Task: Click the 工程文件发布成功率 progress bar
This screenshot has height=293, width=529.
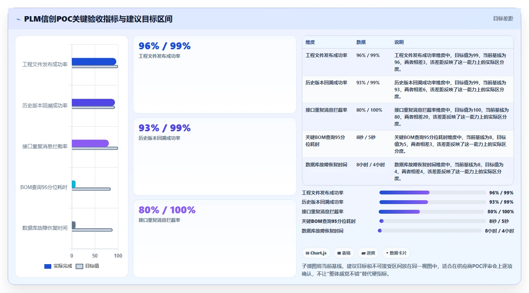Action: tap(433, 193)
